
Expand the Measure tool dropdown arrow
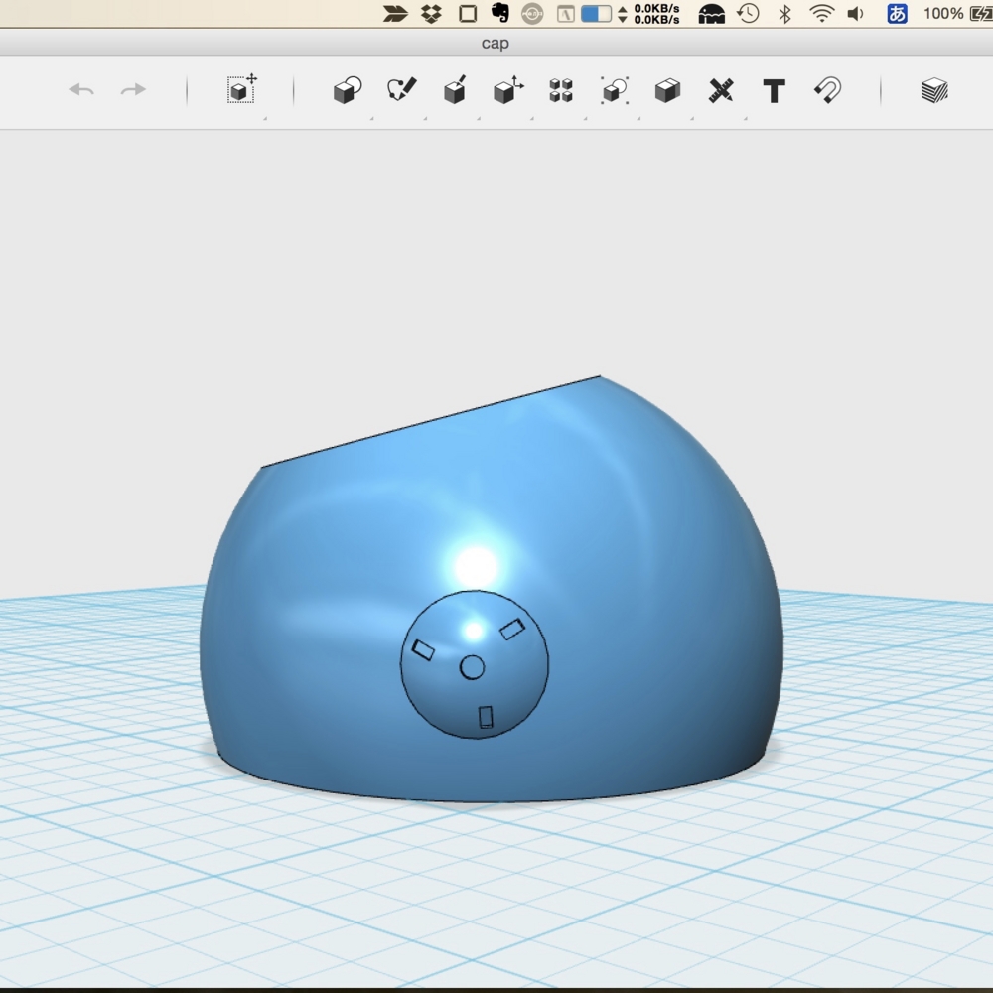pyautogui.click(x=746, y=118)
